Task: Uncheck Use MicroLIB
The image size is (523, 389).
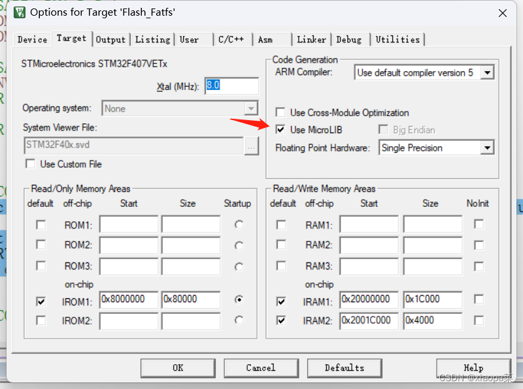Action: point(280,129)
